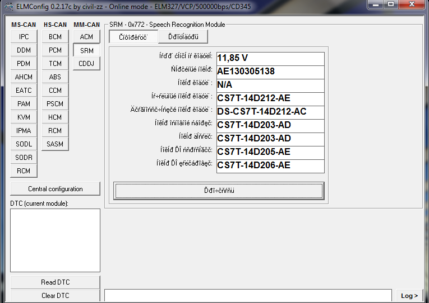Click the ELMConfig title bar app icon
The image size is (429, 303).
[7, 5]
